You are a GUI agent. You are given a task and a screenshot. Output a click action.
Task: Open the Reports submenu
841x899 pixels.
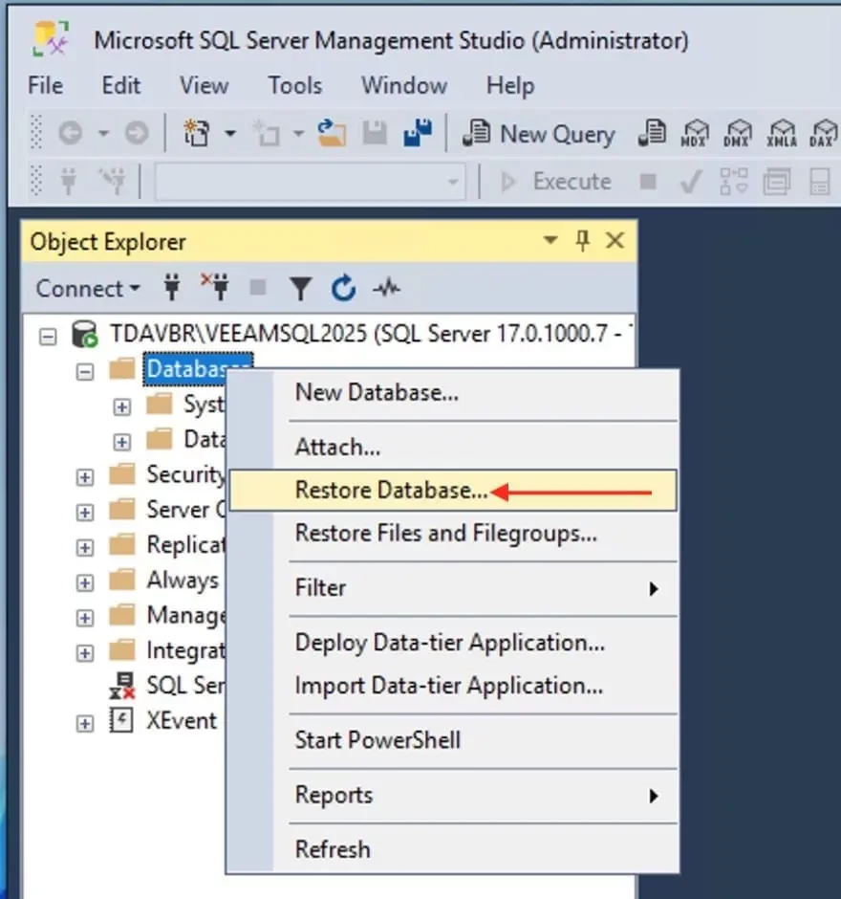[453, 796]
